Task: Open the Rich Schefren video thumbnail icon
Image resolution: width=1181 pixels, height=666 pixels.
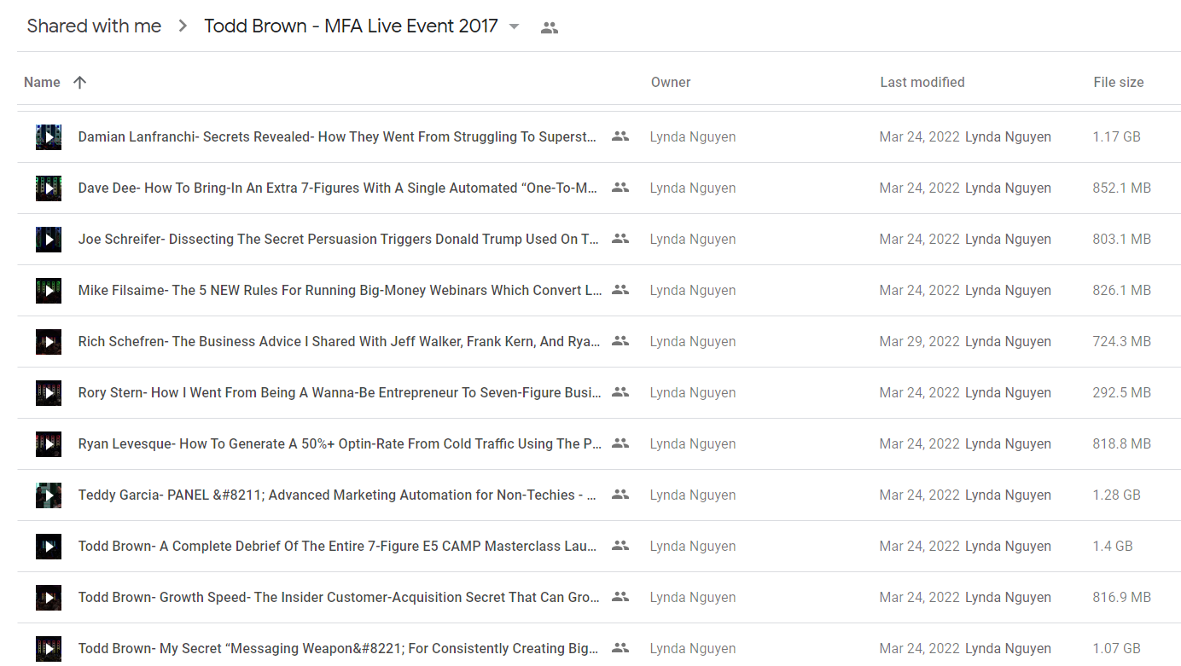Action: [x=49, y=341]
